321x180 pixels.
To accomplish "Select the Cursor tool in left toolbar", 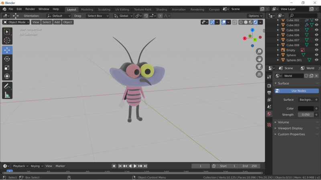I will point(7,40).
